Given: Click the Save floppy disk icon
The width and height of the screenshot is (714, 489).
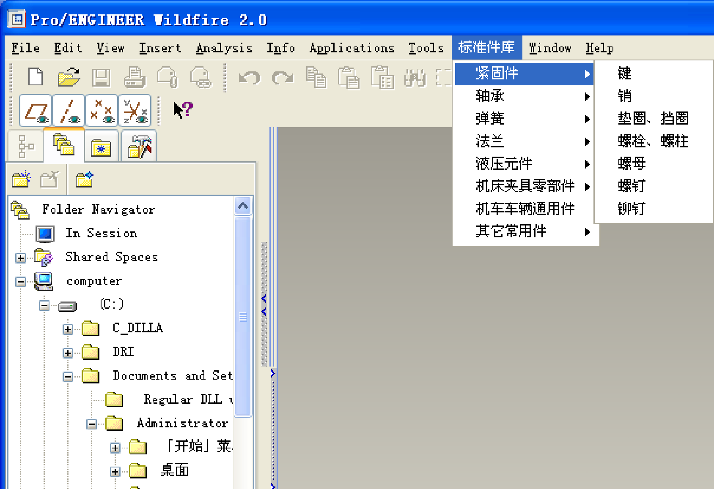Looking at the screenshot, I should pyautogui.click(x=102, y=78).
